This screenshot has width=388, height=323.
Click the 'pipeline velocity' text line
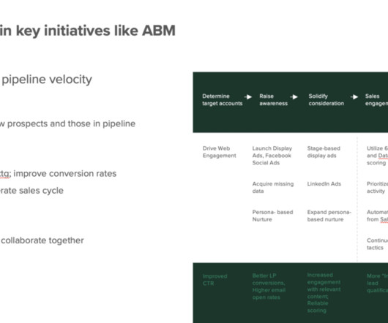46,80
